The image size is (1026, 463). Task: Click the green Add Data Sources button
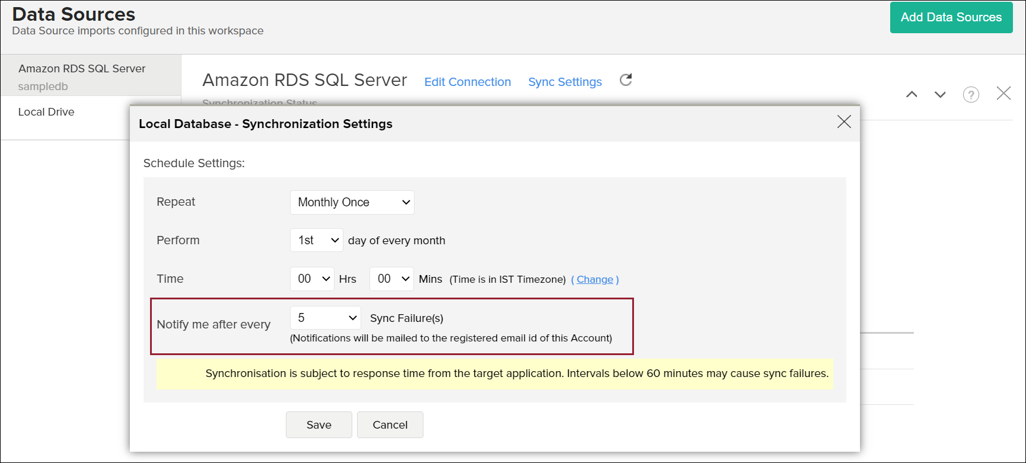pos(951,17)
